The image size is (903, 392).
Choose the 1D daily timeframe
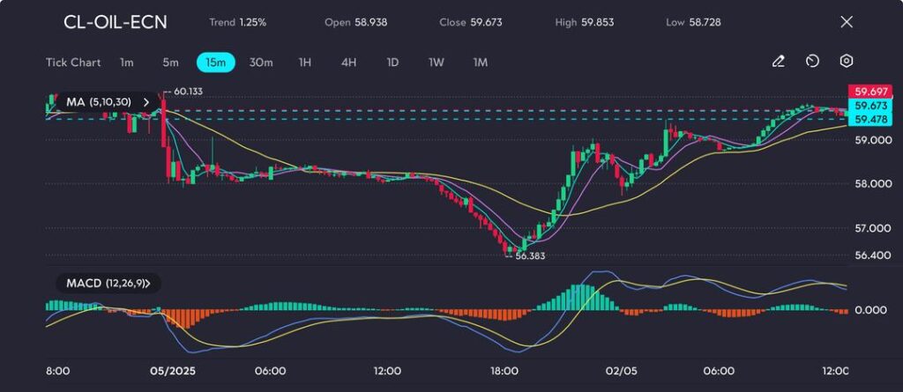392,63
